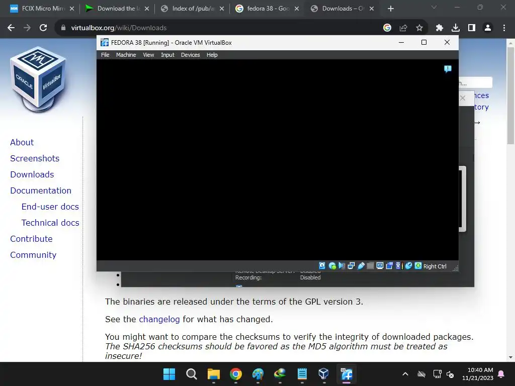Click the shared folders icon in VirtualBox status bar
This screenshot has width=515, height=386.
[x=370, y=266]
